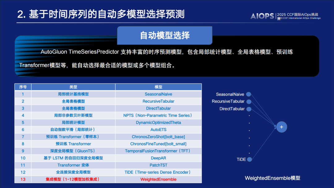Click row number 10 in the table
Viewport: 334px width, 188px height.
[x=23, y=158]
